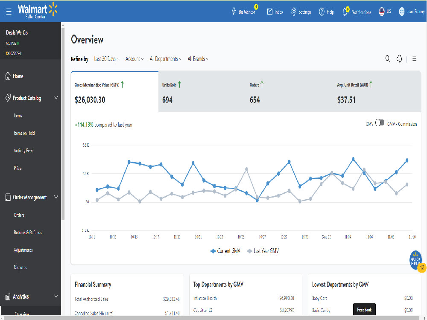Select the Gross Merchandise Value tab
The image size is (427, 320).
(114, 92)
